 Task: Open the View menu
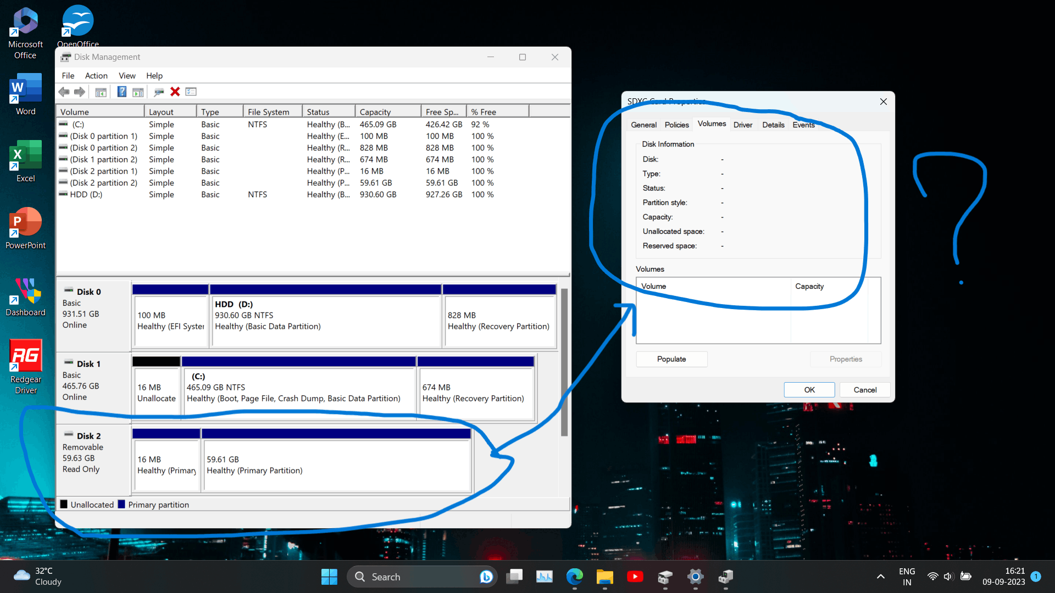coord(127,76)
